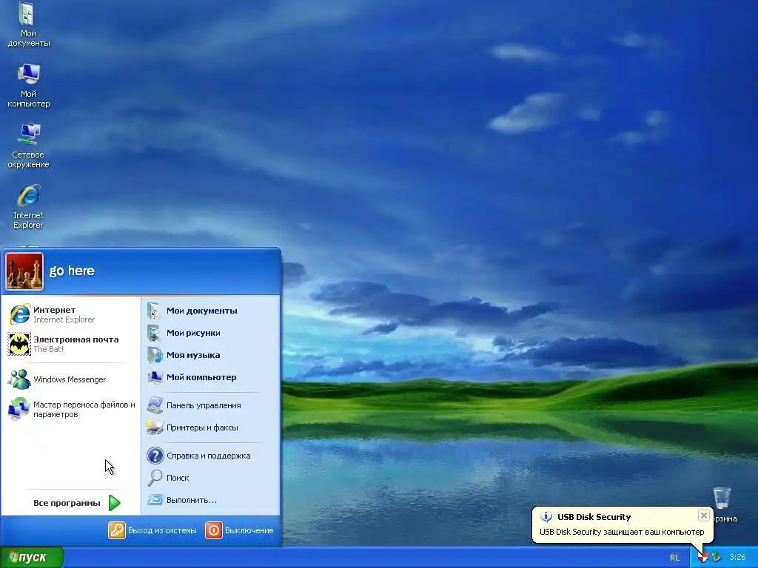Select the Мой компьютер desktop icon
This screenshot has height=568, width=758.
[x=28, y=86]
